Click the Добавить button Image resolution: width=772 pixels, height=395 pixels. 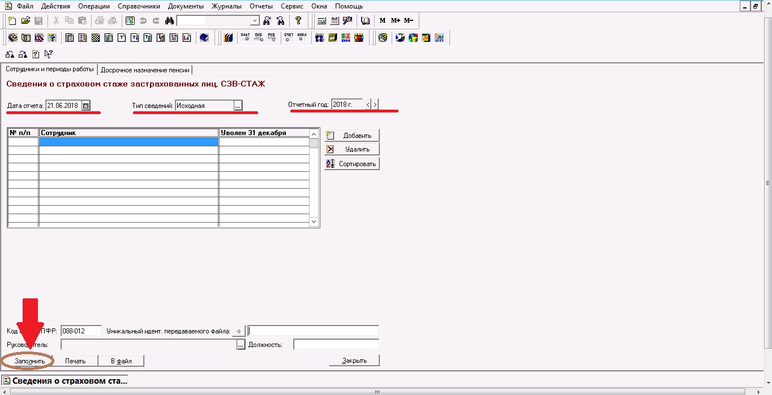click(351, 136)
